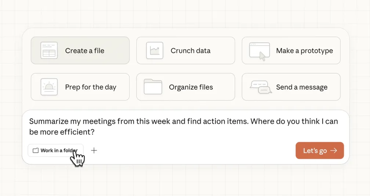370x196 pixels.
Task: Click the plus icon to add an attachment
Action: pyautogui.click(x=94, y=150)
